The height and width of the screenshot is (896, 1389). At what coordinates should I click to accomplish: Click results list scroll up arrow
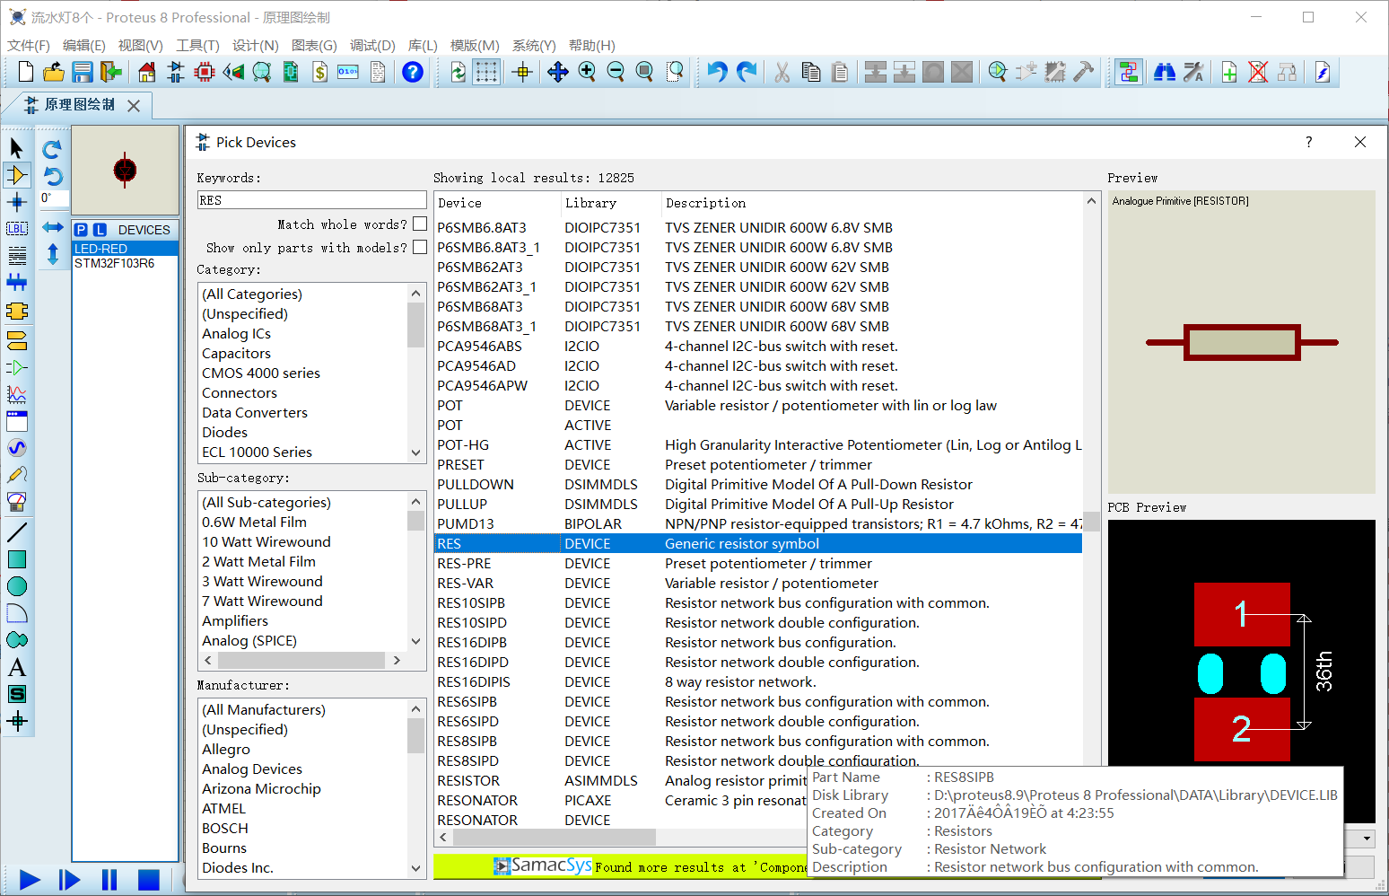click(1091, 201)
